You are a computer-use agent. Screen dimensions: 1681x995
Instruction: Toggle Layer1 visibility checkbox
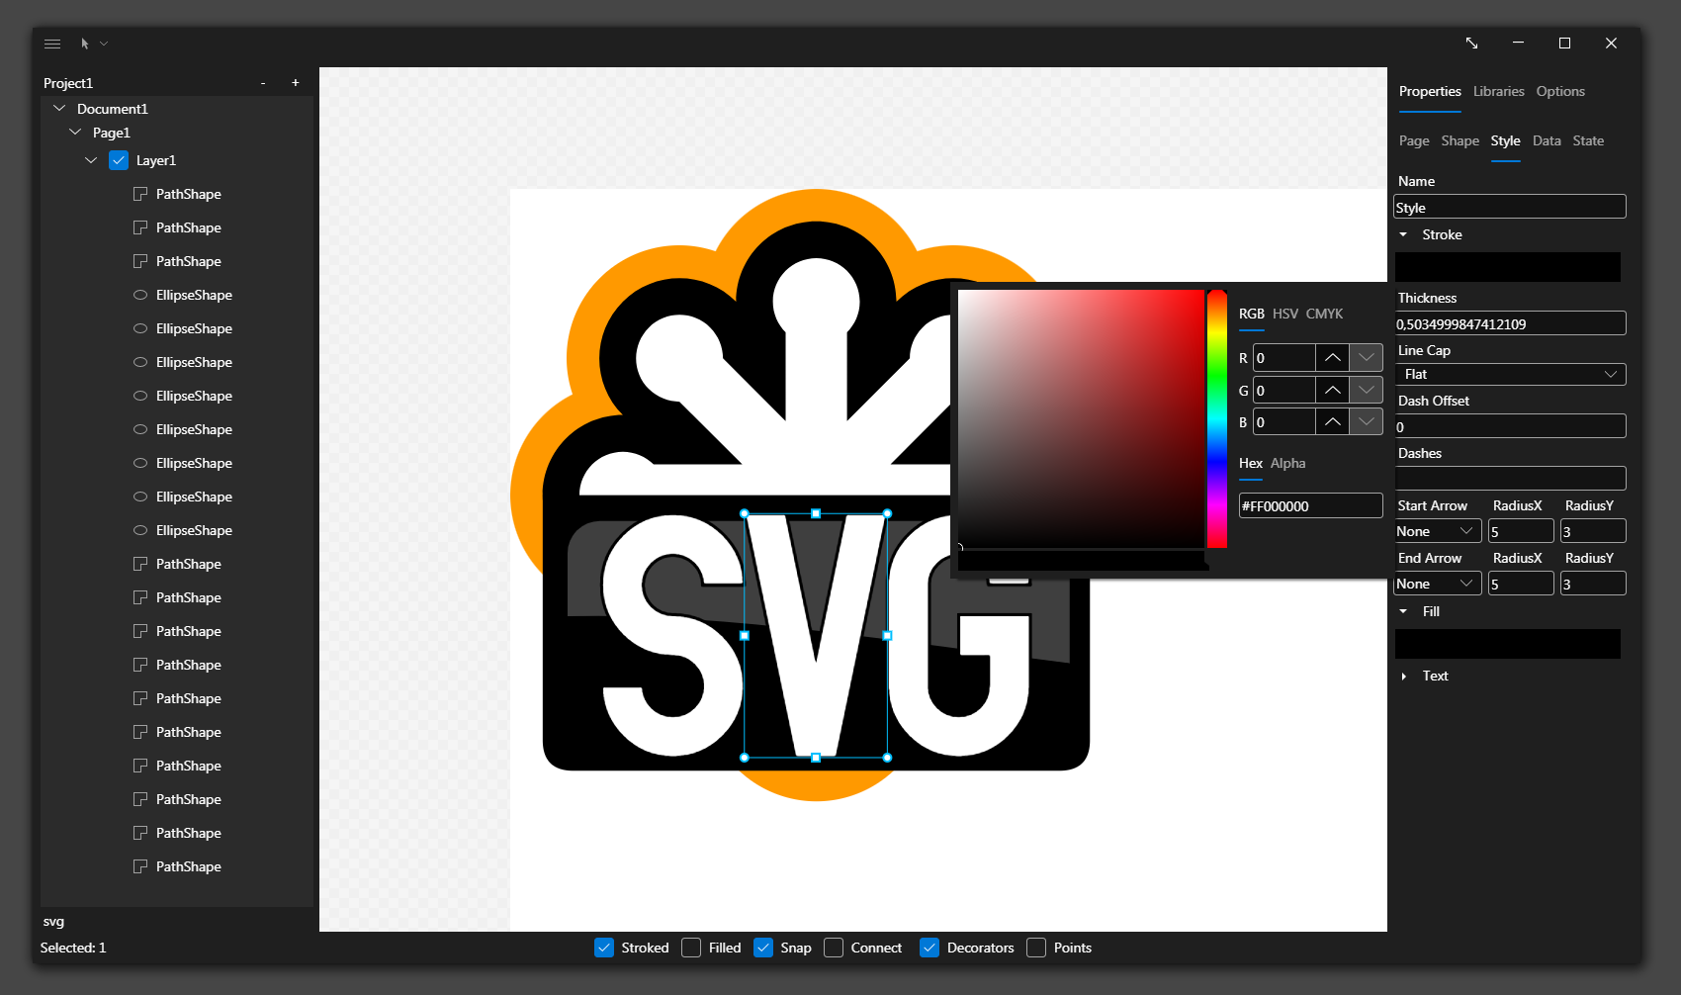(x=119, y=160)
